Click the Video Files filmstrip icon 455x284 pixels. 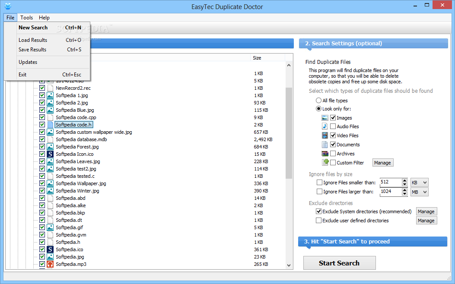pos(325,136)
